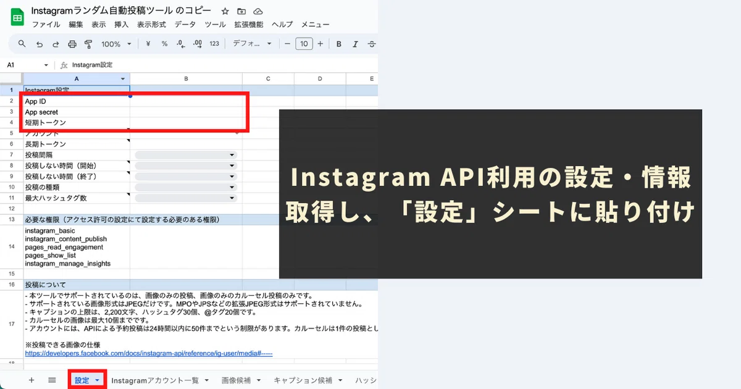Switch to the 画像候補 sheet tab
This screenshot has height=389, width=741.
tap(237, 380)
